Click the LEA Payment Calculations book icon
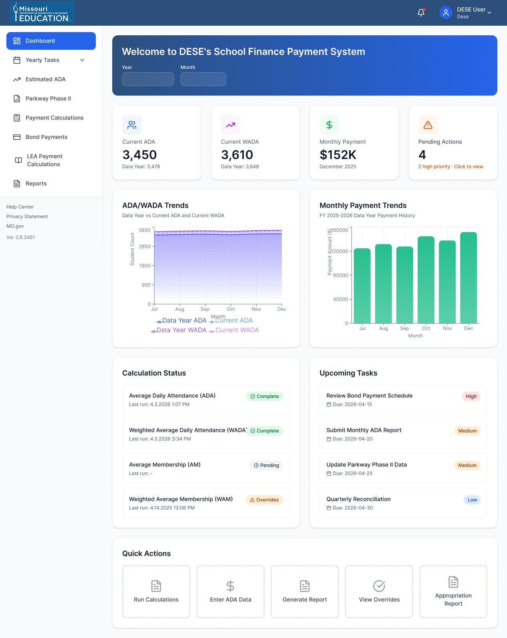Viewport: 507px width, 638px height. pyautogui.click(x=18, y=160)
